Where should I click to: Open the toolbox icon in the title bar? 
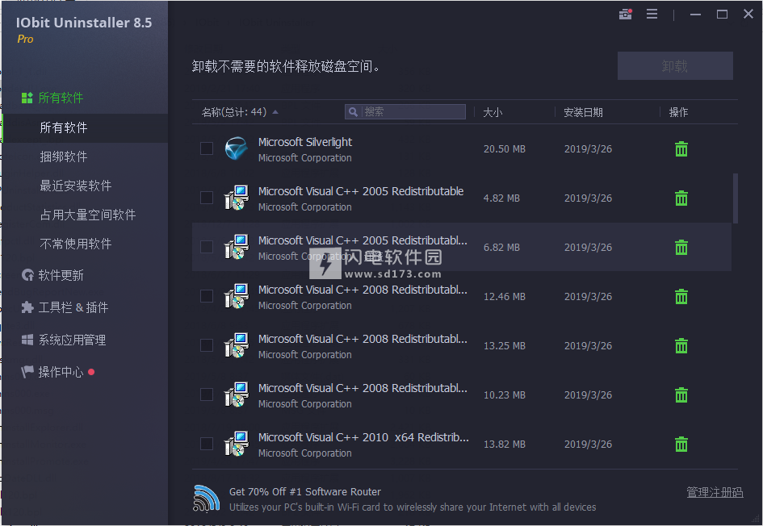(x=625, y=14)
